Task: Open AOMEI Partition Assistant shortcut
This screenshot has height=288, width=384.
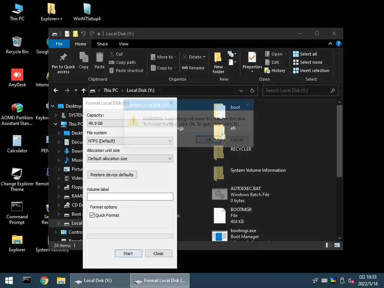Action: tap(17, 114)
